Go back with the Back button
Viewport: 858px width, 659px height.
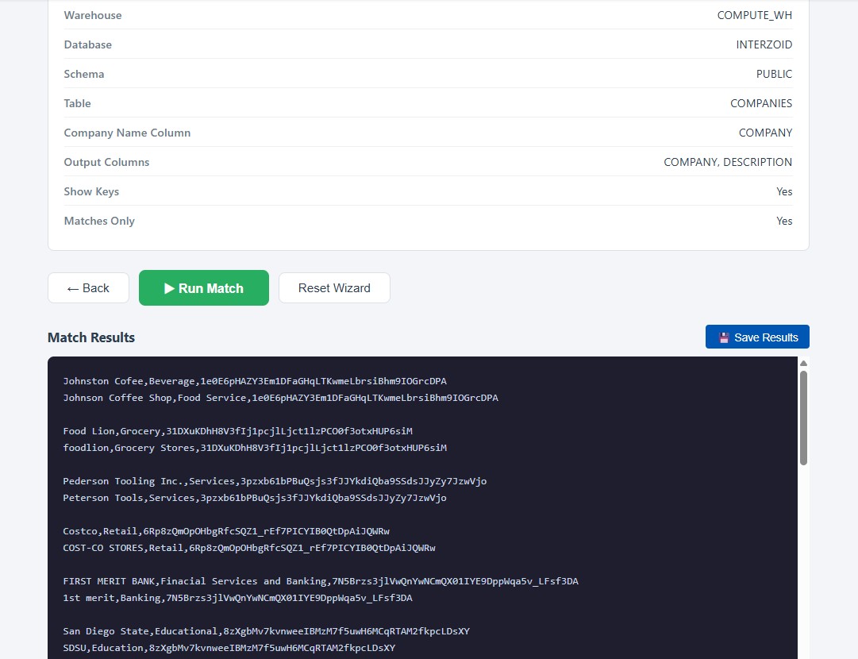[88, 288]
